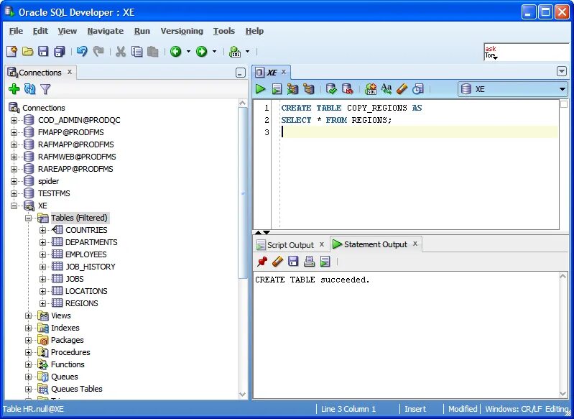The image size is (574, 419).
Task: Print the statement output
Action: pyautogui.click(x=310, y=261)
